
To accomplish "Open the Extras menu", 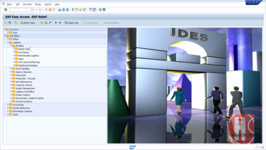I will point(38,4).
